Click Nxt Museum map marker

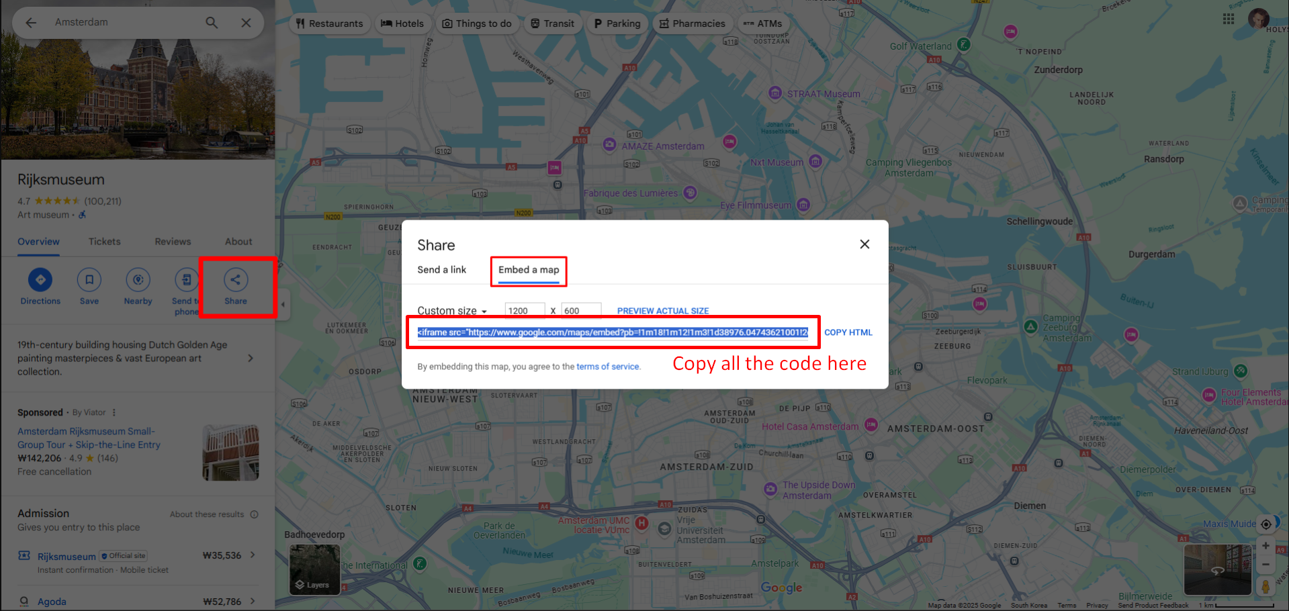click(x=815, y=161)
